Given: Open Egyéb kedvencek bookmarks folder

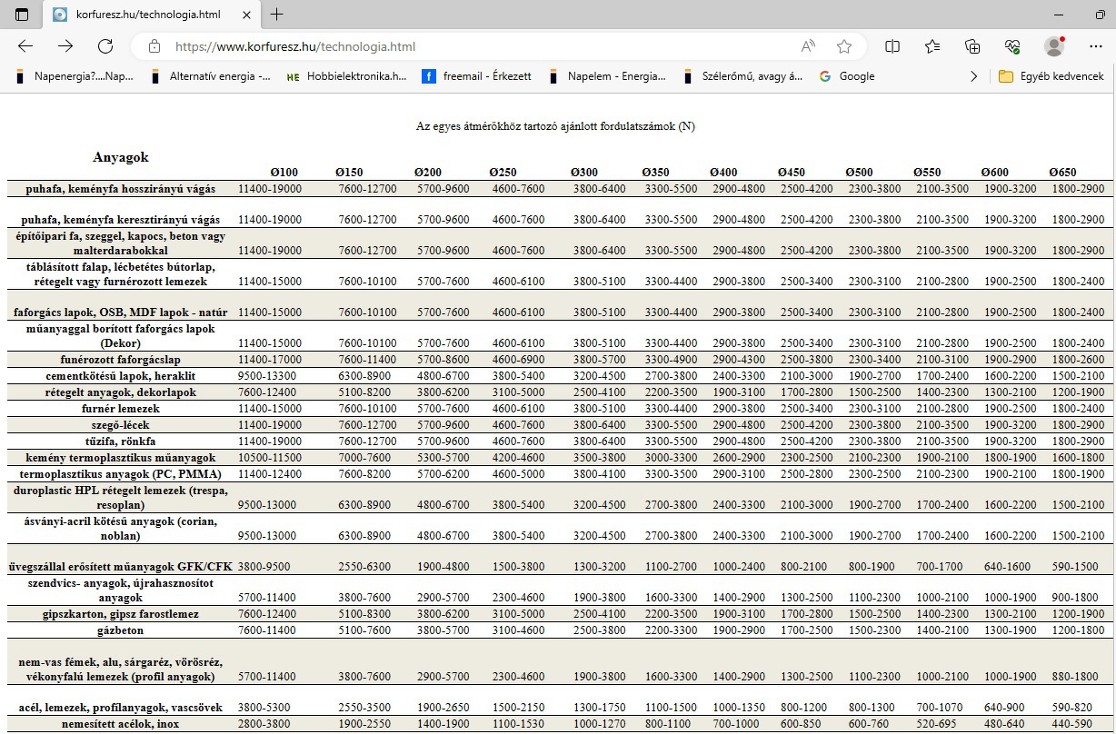Looking at the screenshot, I should coord(1051,76).
